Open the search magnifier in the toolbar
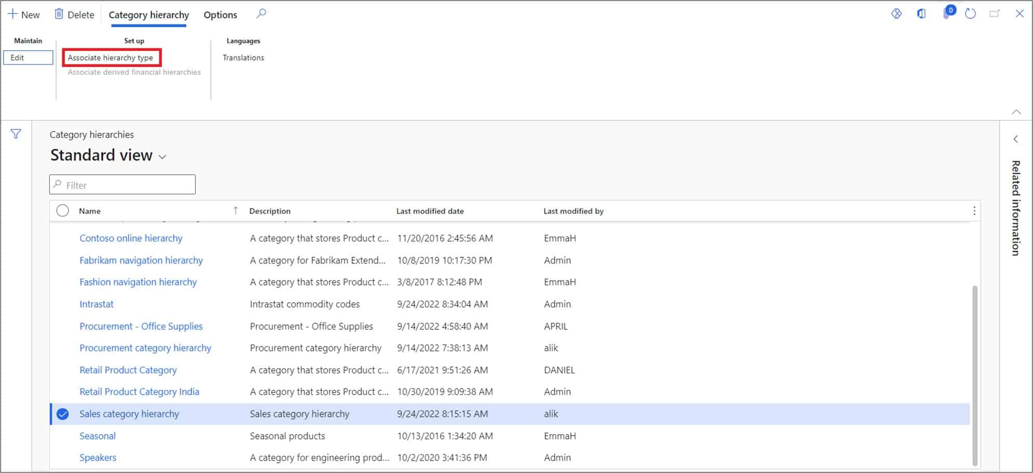Screen dimensions: 1033x473 [x=261, y=14]
